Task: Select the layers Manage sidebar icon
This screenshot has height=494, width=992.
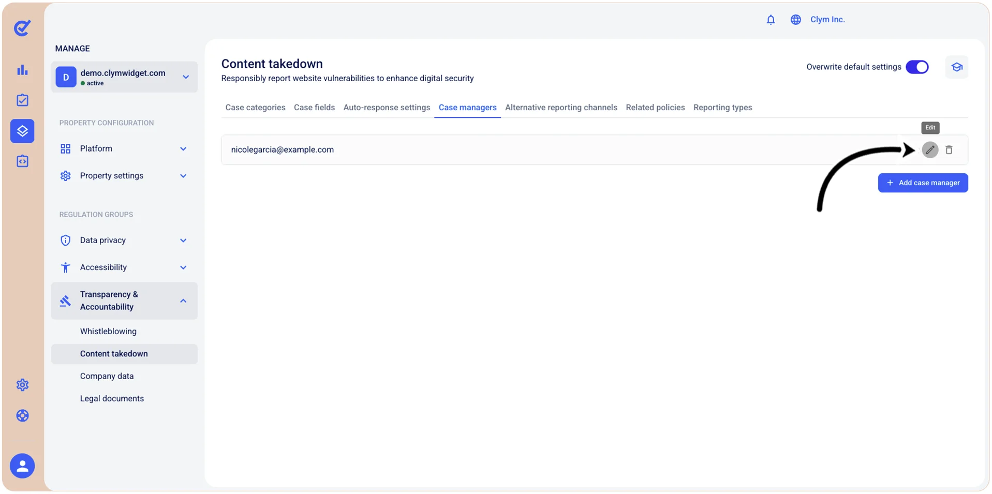Action: [x=22, y=131]
